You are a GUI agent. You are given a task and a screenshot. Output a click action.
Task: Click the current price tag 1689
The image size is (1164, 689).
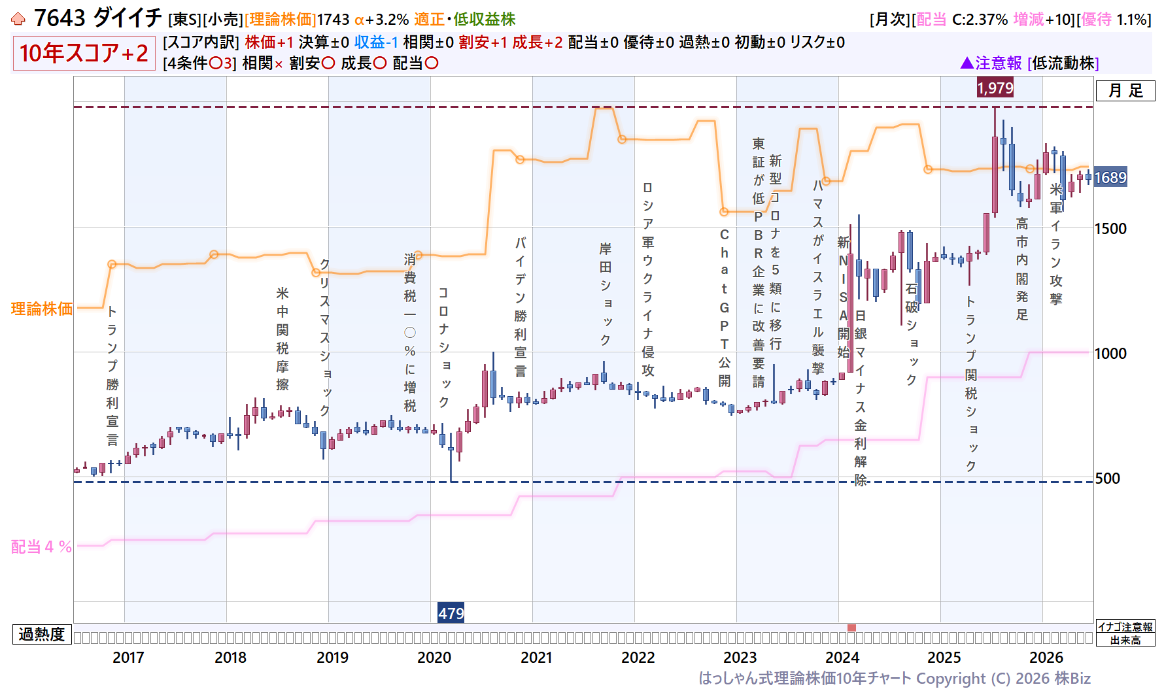pos(1110,178)
